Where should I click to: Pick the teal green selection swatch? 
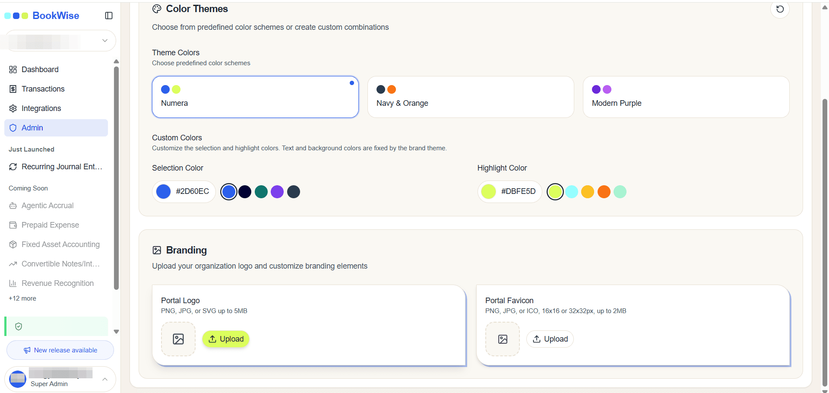[x=261, y=192]
